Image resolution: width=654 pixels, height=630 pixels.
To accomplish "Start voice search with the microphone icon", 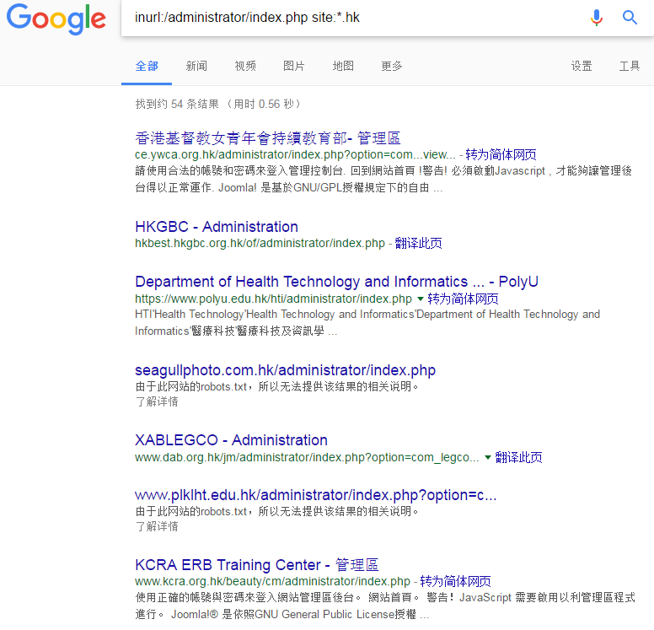I will coord(597,18).
